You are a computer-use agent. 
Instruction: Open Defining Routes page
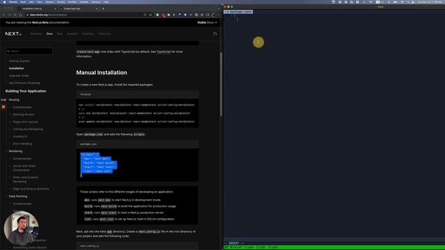coord(23,115)
